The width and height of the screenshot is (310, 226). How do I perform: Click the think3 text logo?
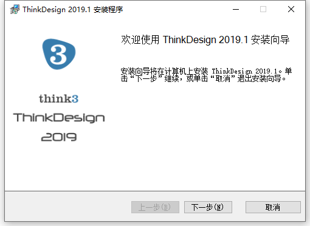coord(59,98)
